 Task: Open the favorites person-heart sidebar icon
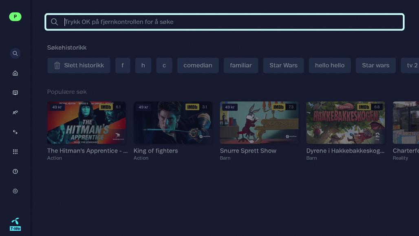point(15,112)
